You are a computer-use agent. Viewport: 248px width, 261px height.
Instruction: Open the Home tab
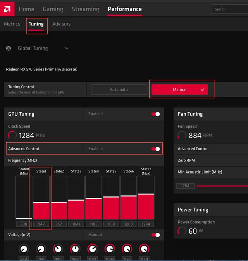point(26,9)
